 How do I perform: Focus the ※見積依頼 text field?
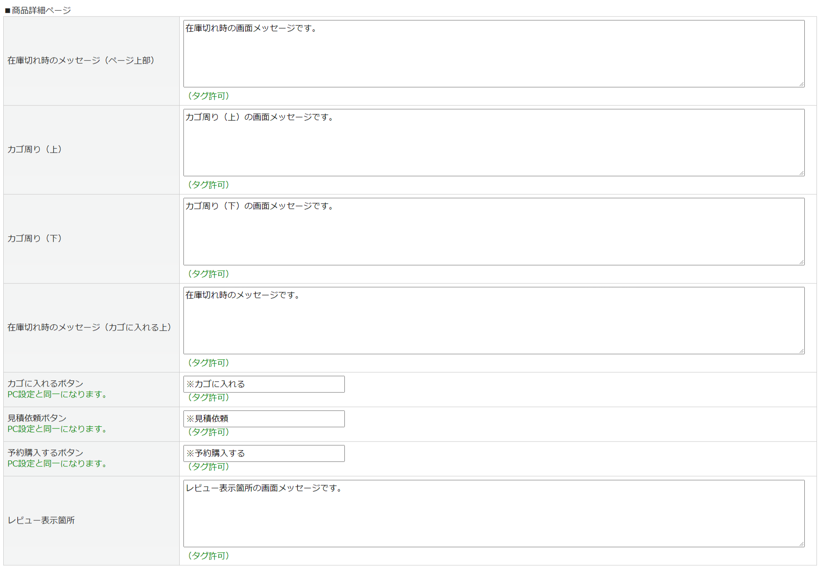pos(264,419)
